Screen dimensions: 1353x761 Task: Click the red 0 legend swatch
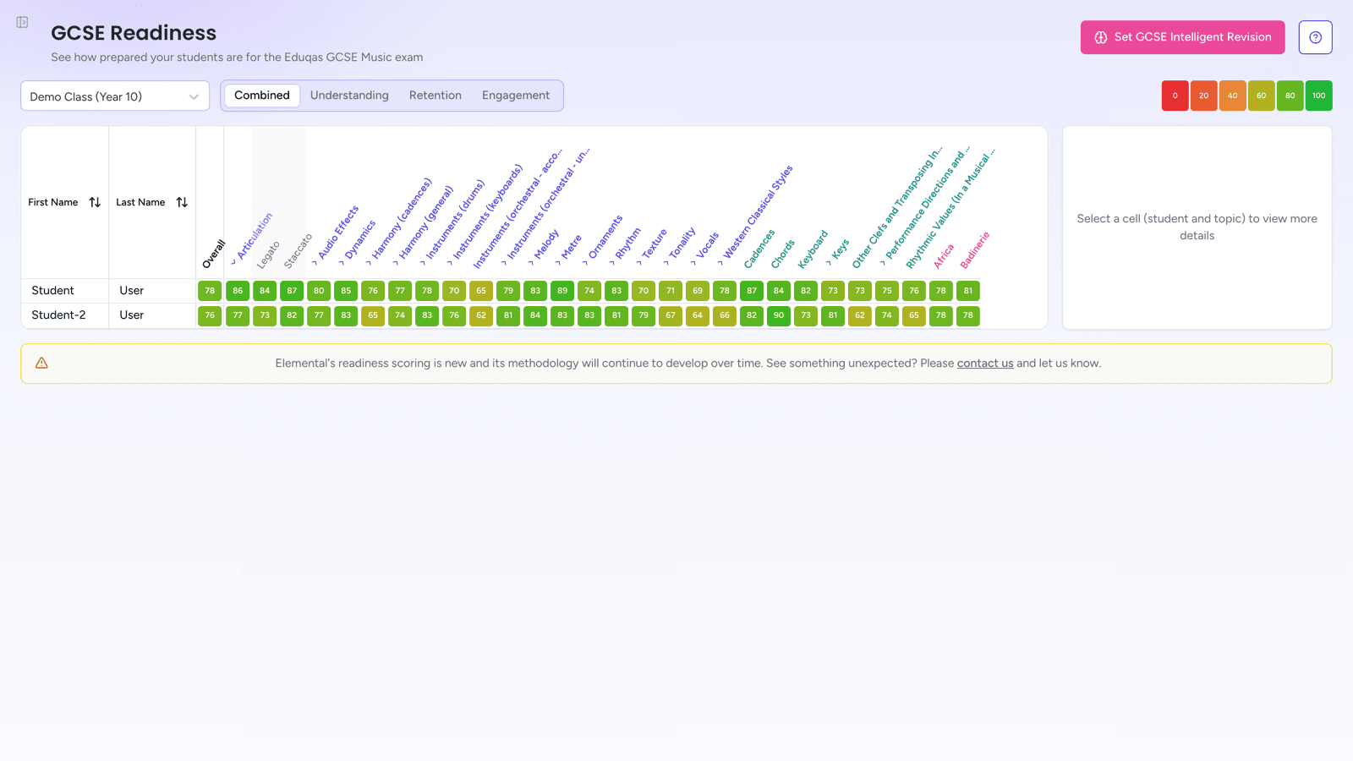1175,96
